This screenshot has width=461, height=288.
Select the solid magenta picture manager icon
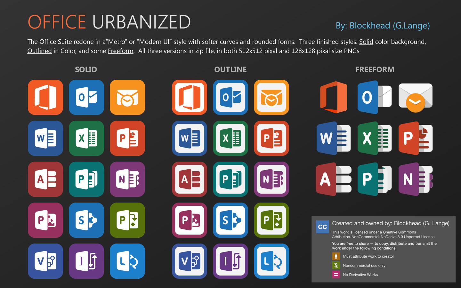[45, 220]
